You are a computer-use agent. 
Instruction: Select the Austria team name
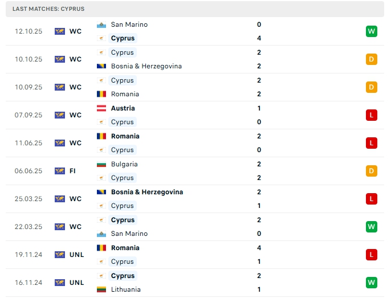tap(123, 108)
